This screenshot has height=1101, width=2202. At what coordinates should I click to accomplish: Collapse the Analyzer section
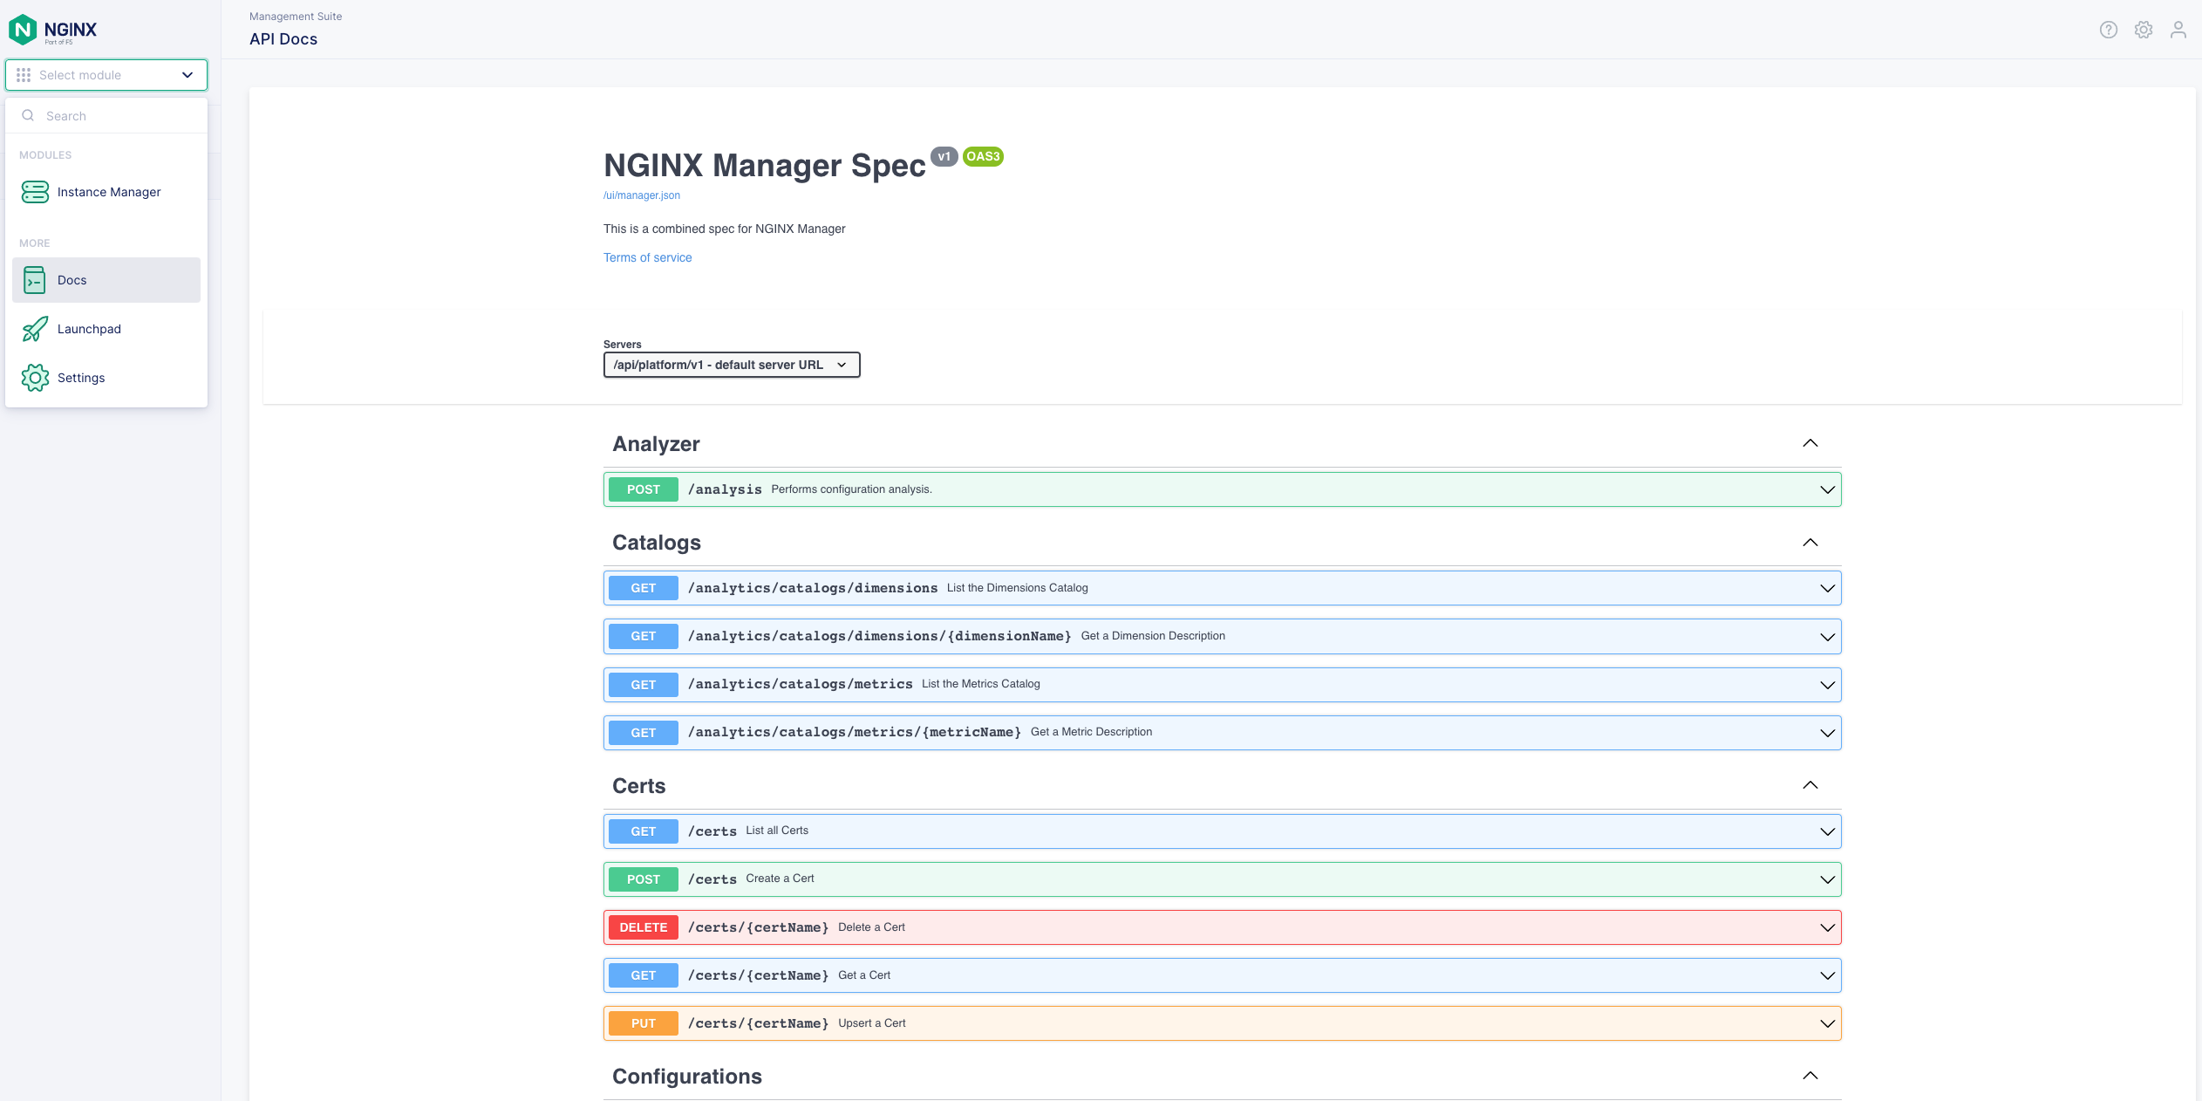[x=1810, y=443]
